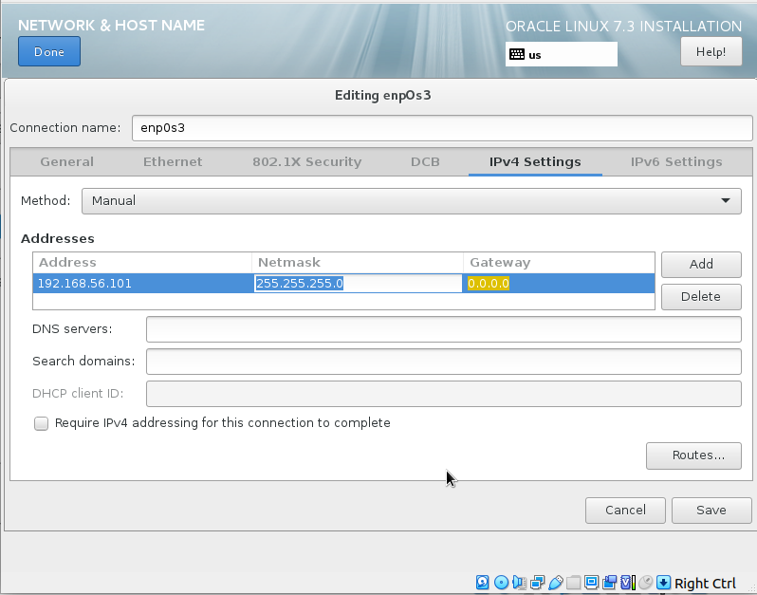Open the Method dropdown showing Manual
757x595 pixels.
pos(412,201)
